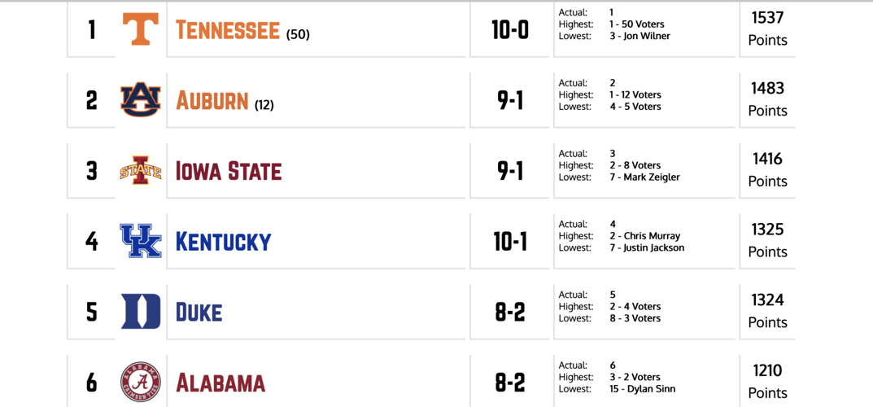This screenshot has width=873, height=407.
Task: Click Duke's 1324 points total
Action: (767, 300)
